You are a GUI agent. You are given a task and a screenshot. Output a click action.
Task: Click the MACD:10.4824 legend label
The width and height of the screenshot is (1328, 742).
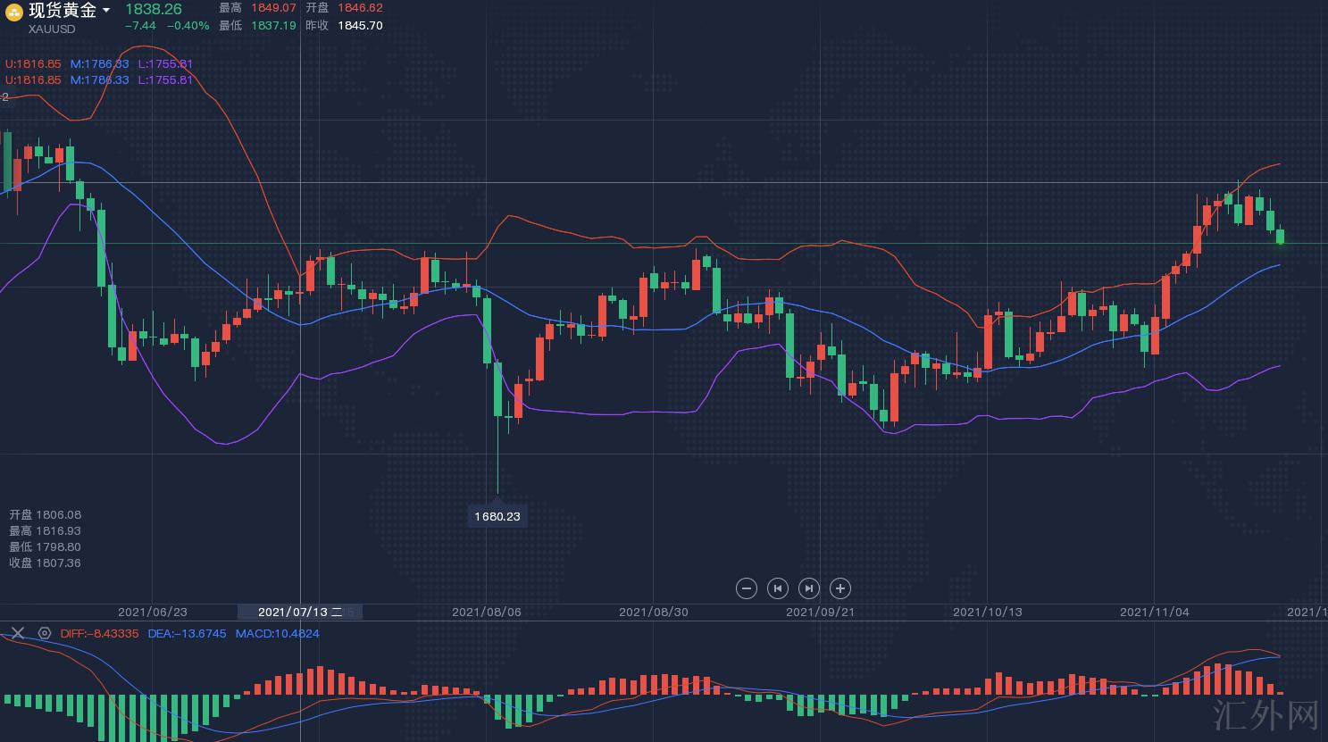click(277, 633)
